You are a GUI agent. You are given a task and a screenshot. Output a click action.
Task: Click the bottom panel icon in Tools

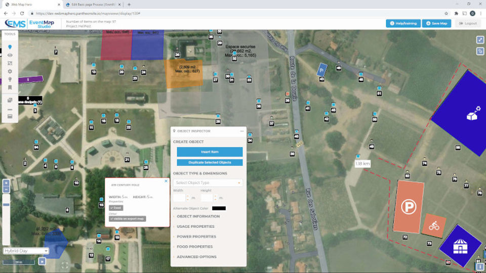point(10,116)
